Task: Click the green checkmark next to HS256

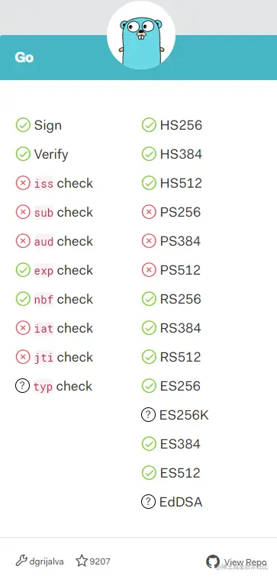Action: [149, 125]
